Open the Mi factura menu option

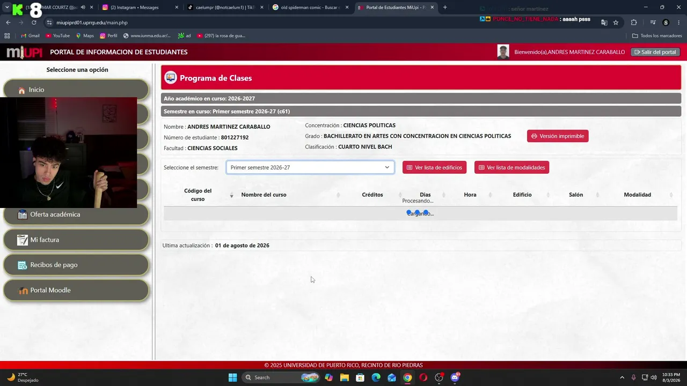pos(76,240)
